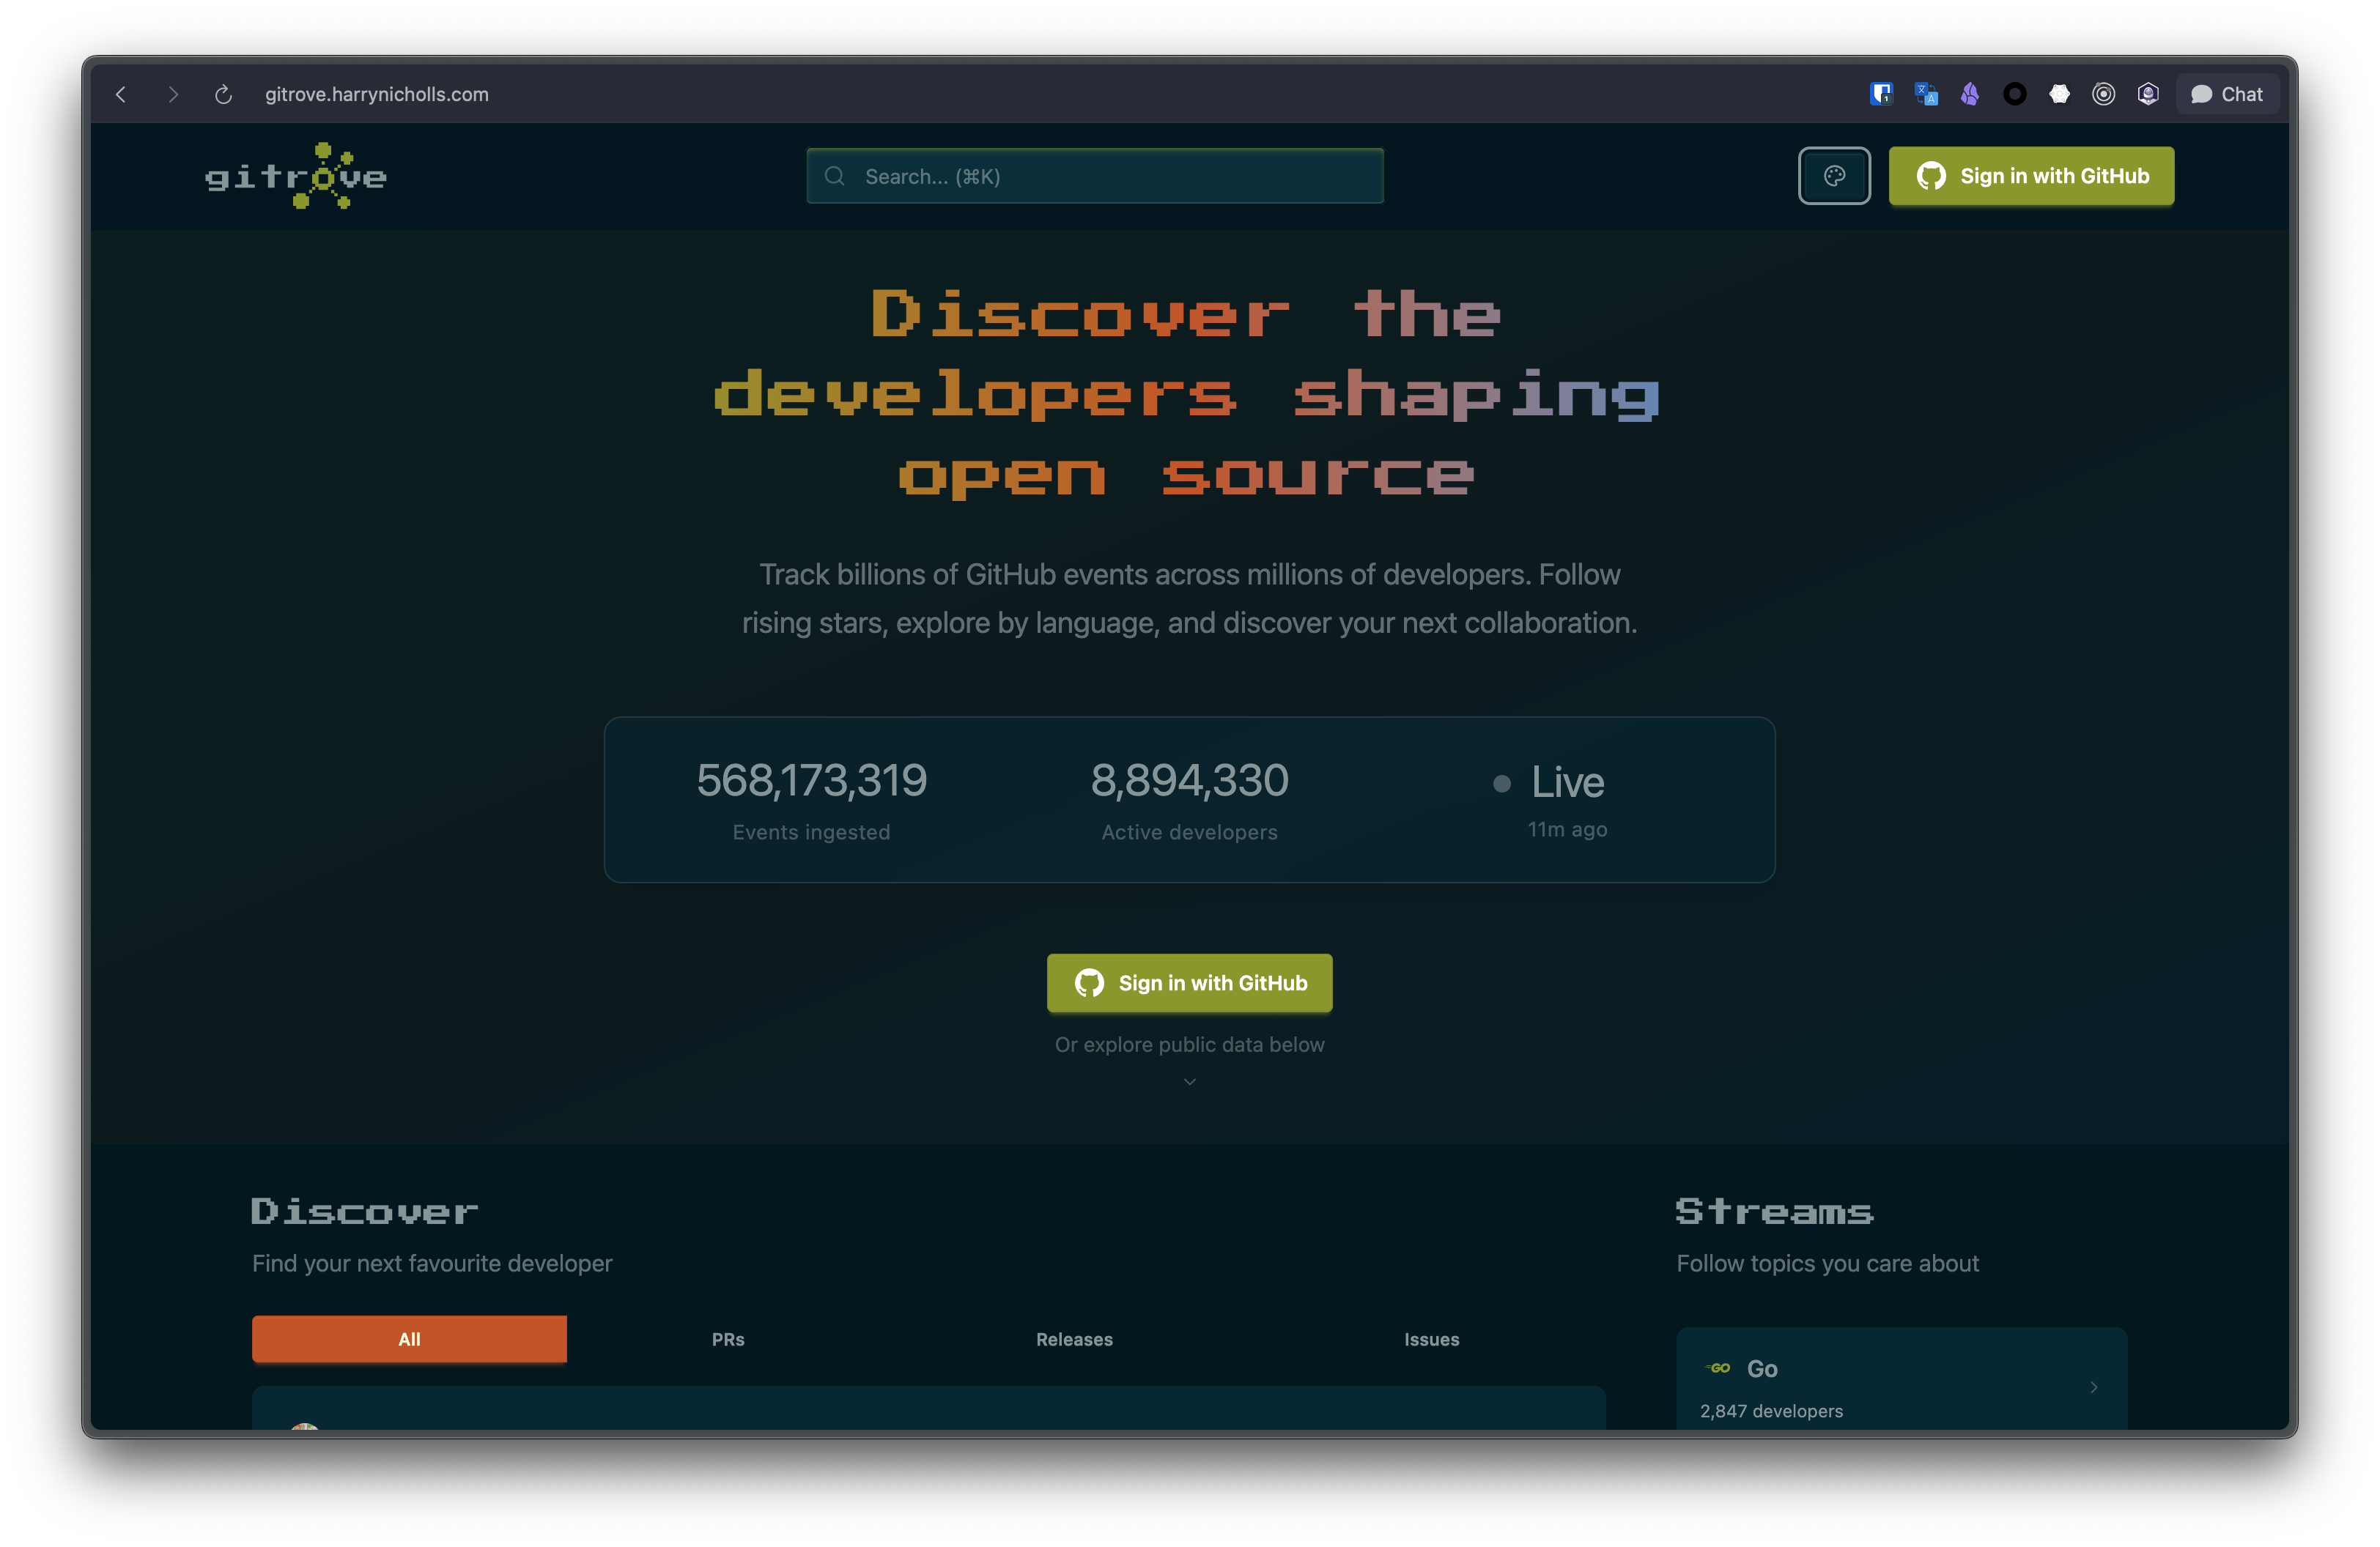2380x1547 pixels.
Task: Focus the Search input field
Action: coord(1095,176)
